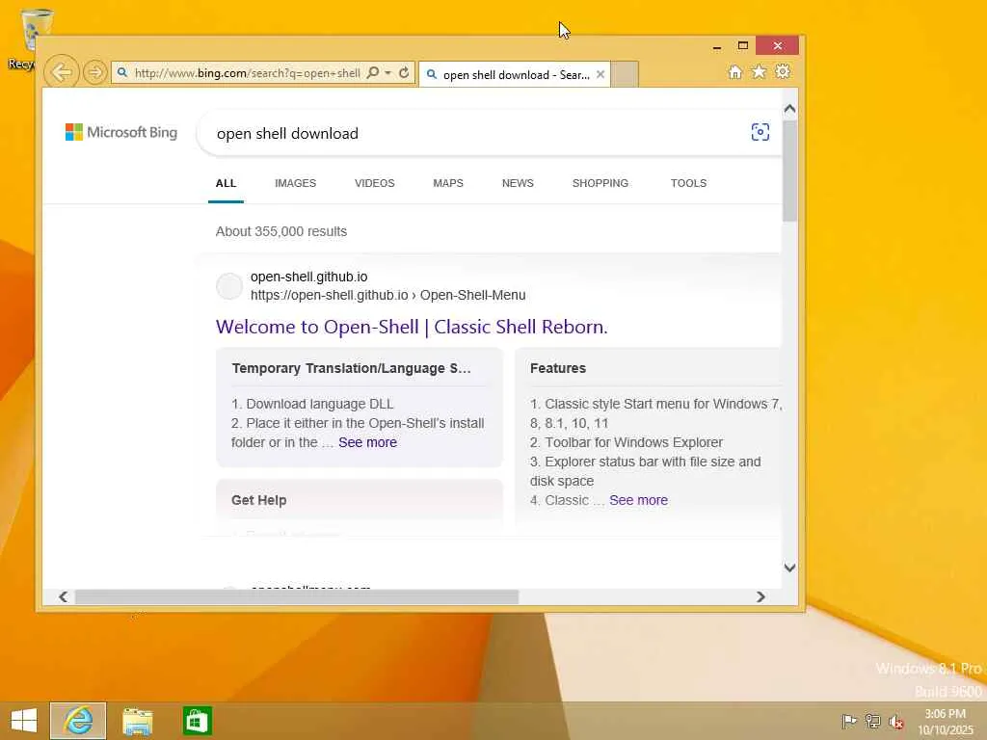Click the horizontal scrollbar thumb
The width and height of the screenshot is (987, 740).
coord(297,596)
